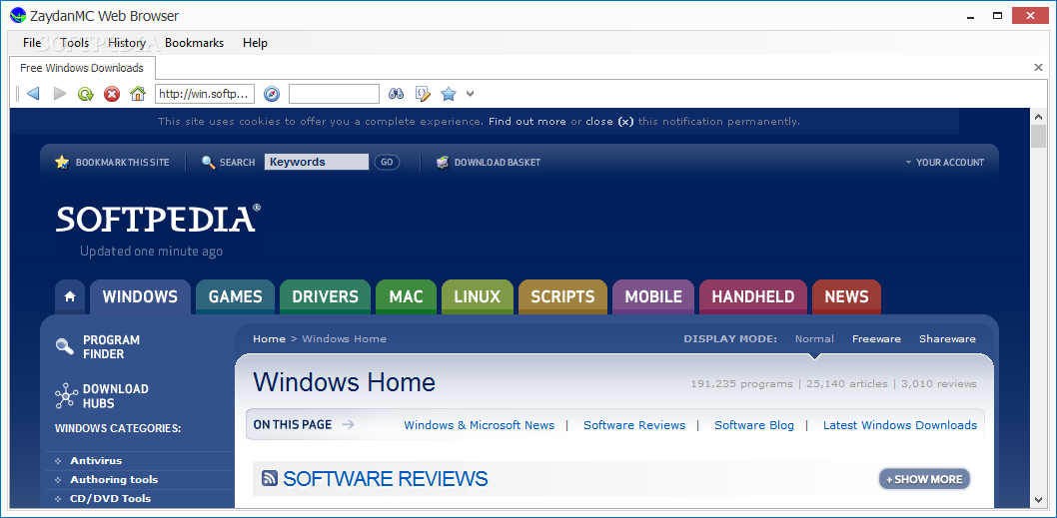Open the Antivirus category
Viewport: 1057px width, 518px height.
(x=96, y=461)
